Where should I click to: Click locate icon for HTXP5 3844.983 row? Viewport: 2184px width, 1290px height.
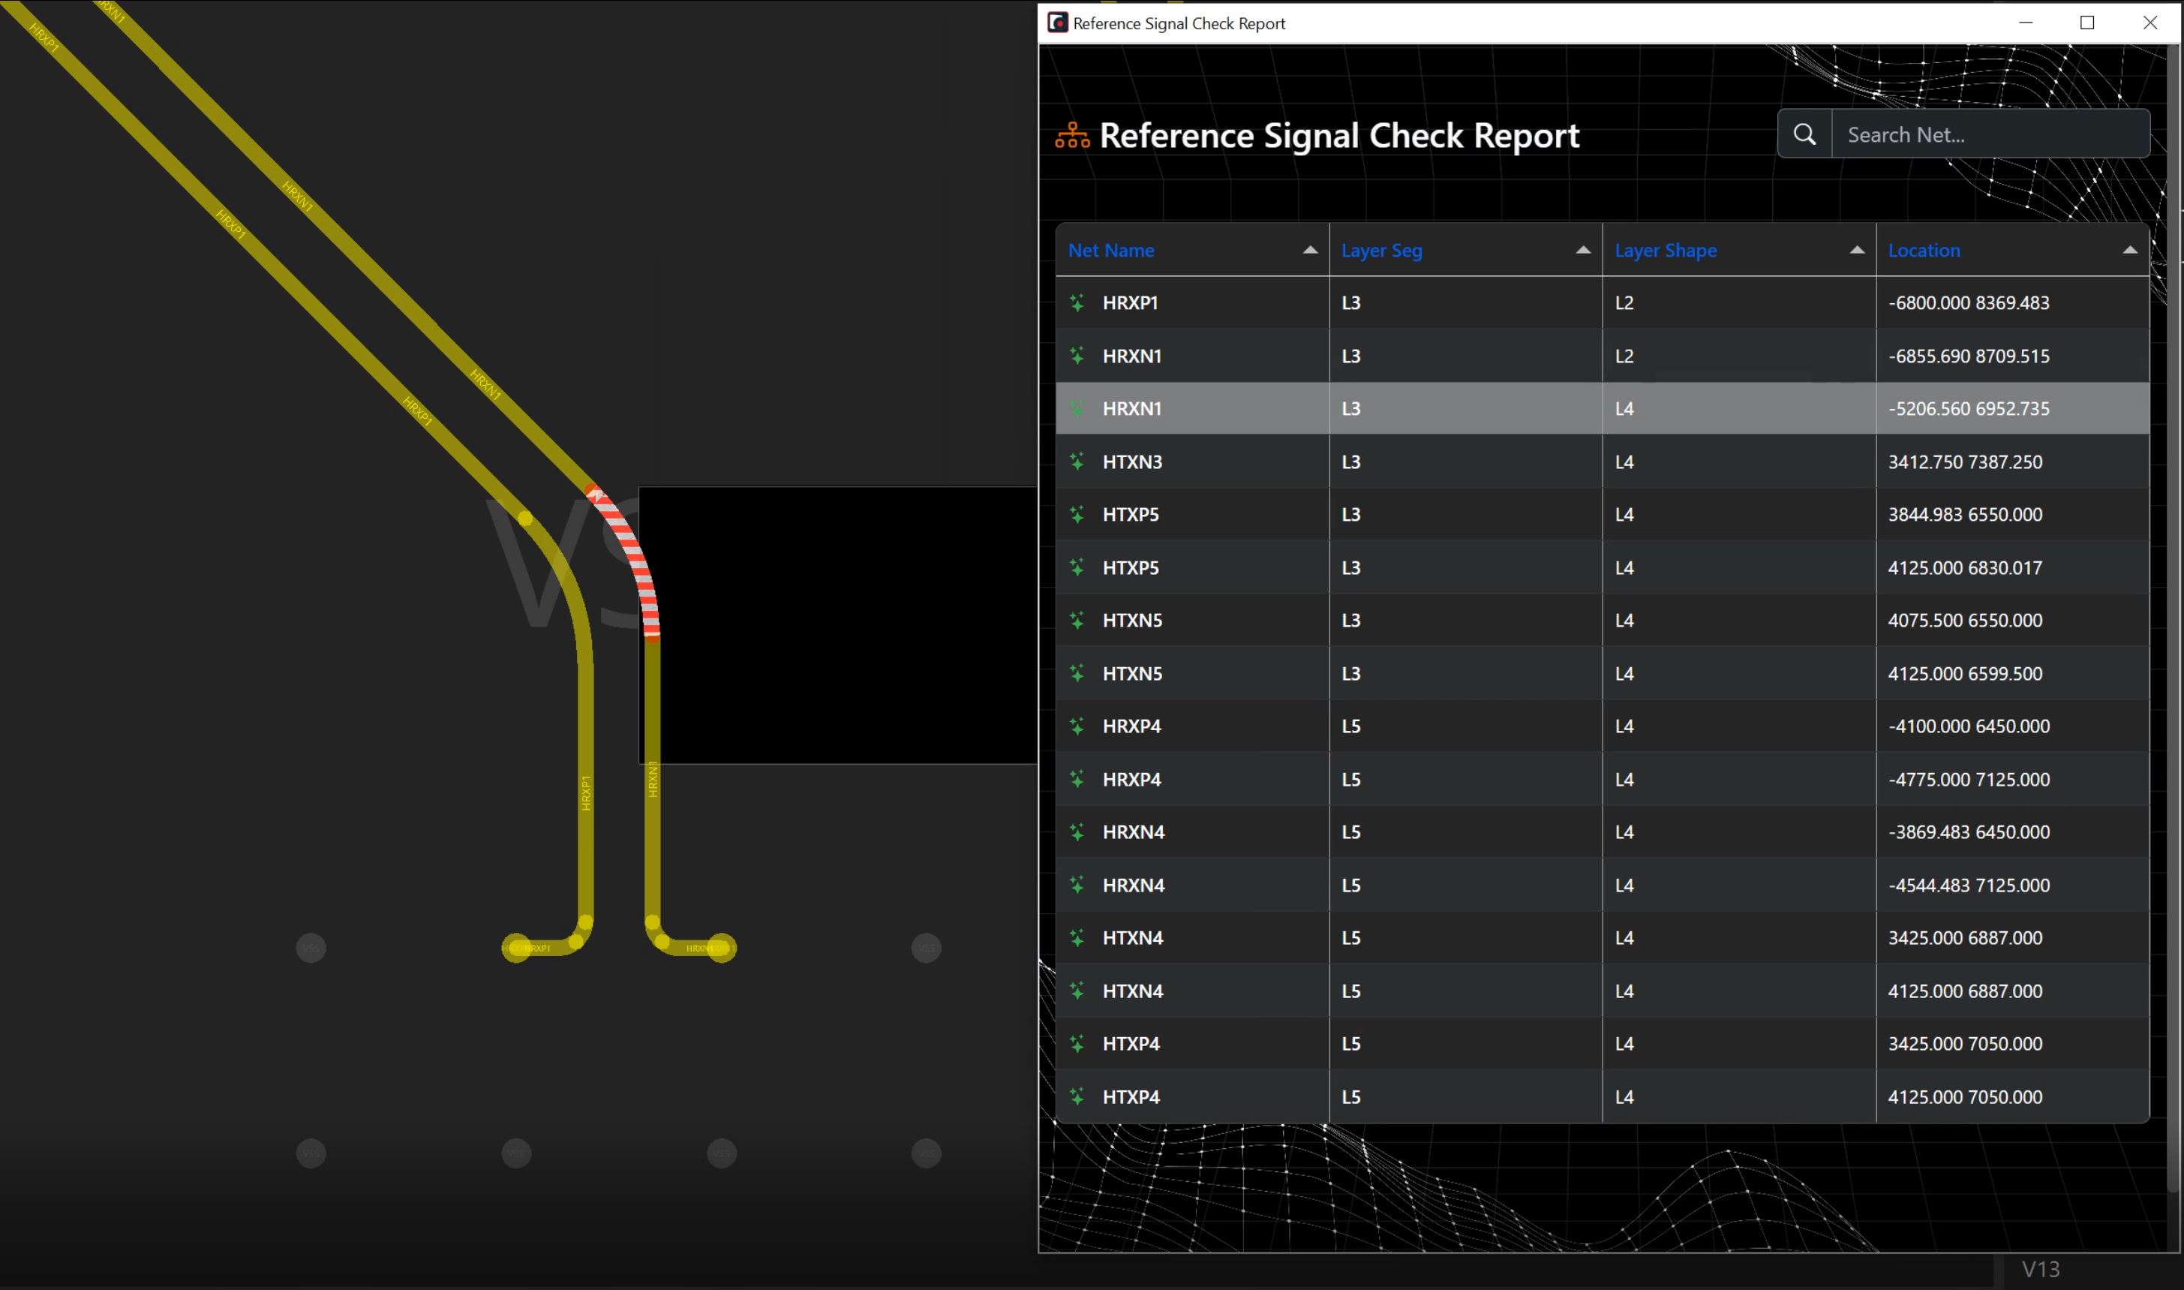[1077, 515]
